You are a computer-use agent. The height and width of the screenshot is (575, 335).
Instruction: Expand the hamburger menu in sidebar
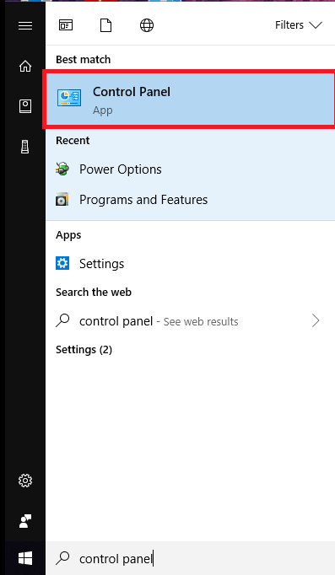(25, 25)
